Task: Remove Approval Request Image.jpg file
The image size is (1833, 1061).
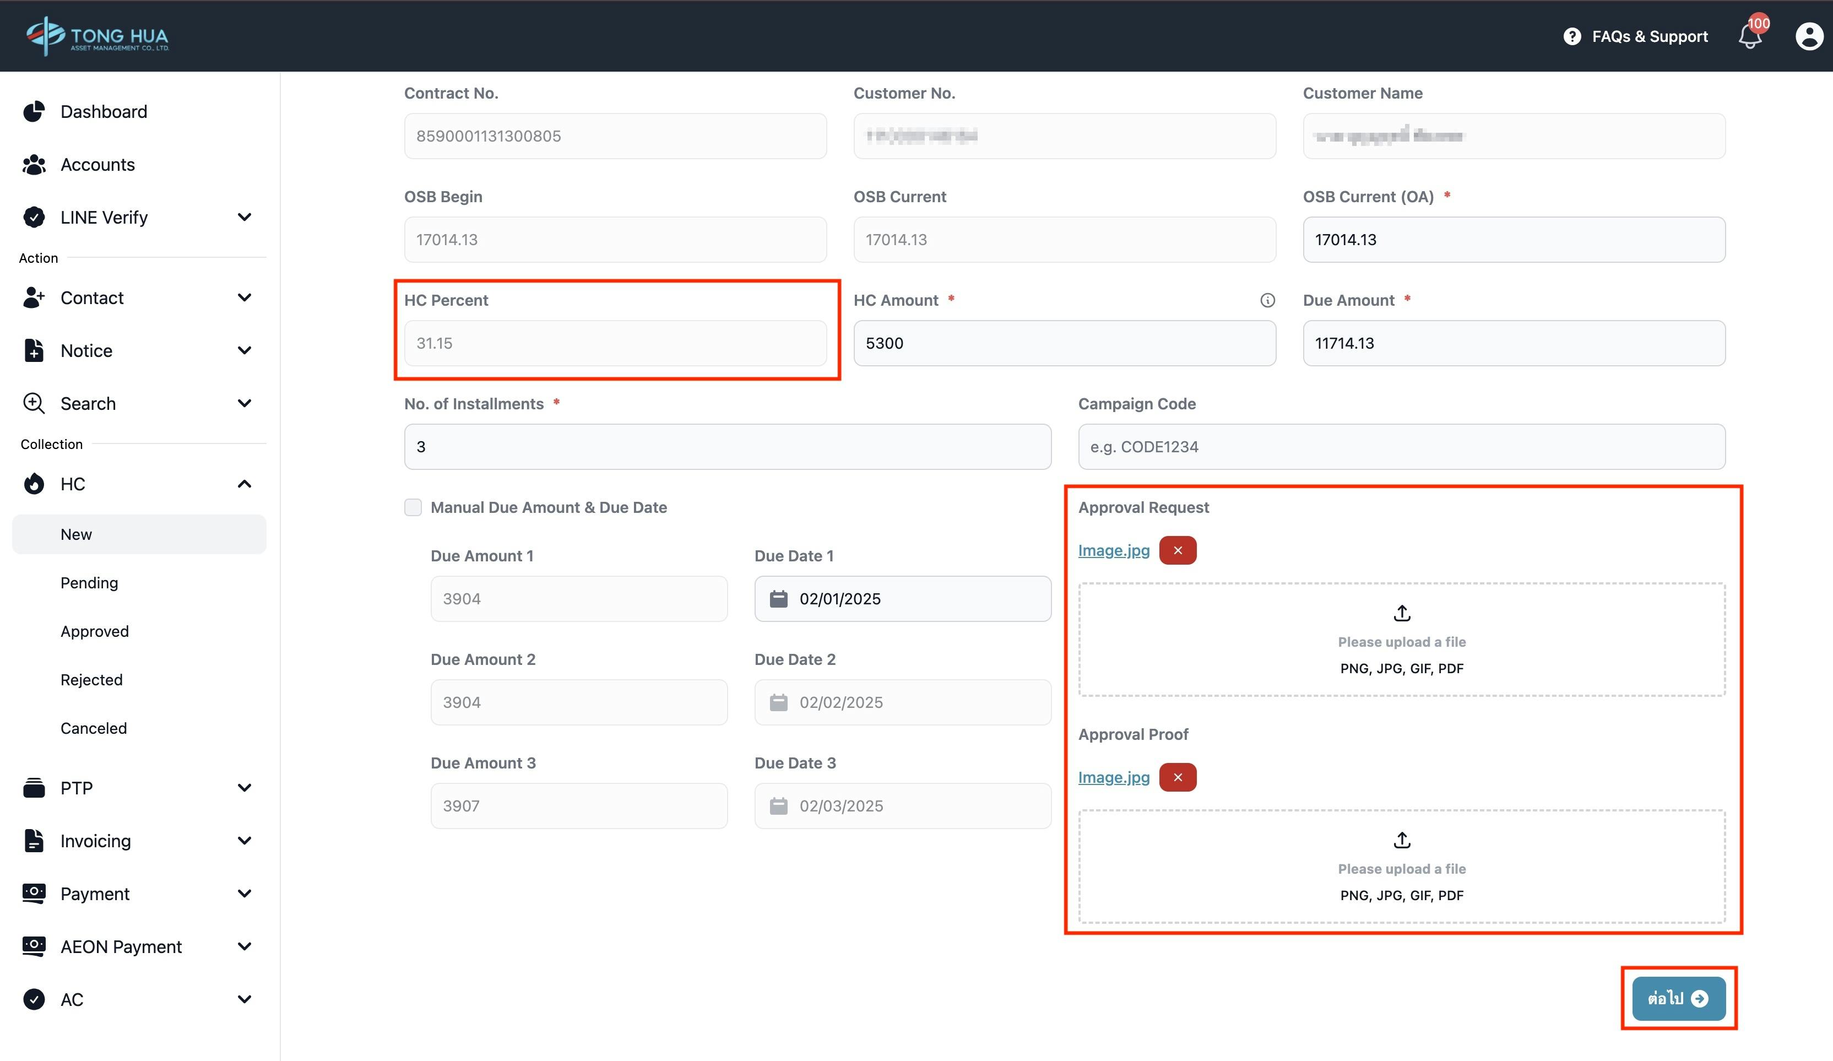Action: (x=1178, y=551)
